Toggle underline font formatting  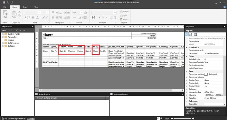[x=33, y=17]
